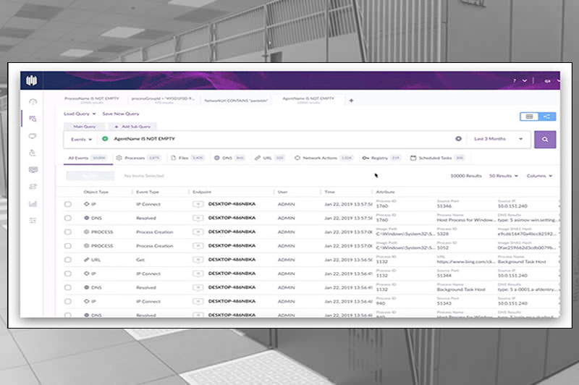
Task: Click the purple search magnifier button
Action: coord(544,139)
